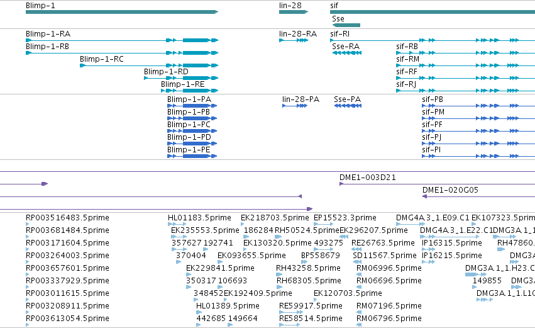Select EST HL01389.5prime
Screen dimensions: 535x328
point(228,306)
